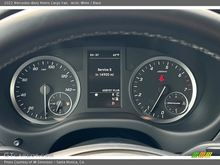Screen dimensions: 220x165
Task: Click the 03:57 clock reading
Action: pos(94,55)
